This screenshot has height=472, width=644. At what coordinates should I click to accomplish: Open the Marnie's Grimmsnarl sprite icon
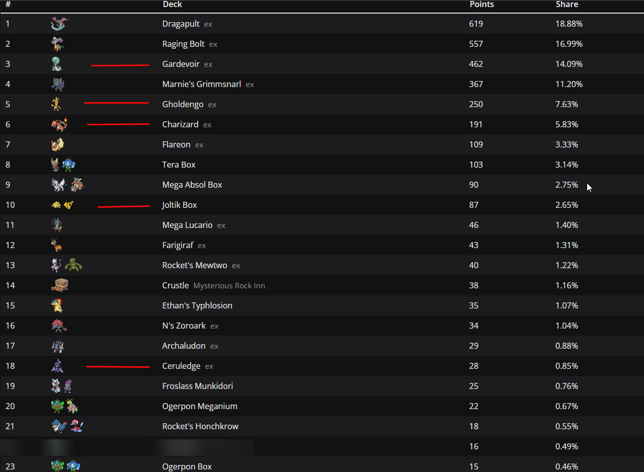58,84
